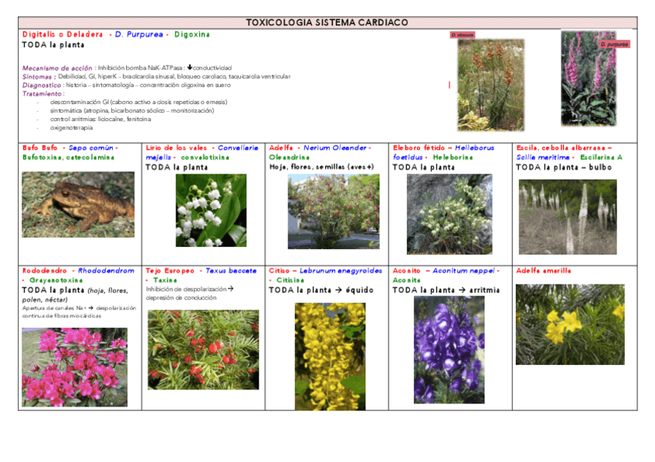Select the yew branch with red berries image
This screenshot has height=462, width=655.
[203, 349]
